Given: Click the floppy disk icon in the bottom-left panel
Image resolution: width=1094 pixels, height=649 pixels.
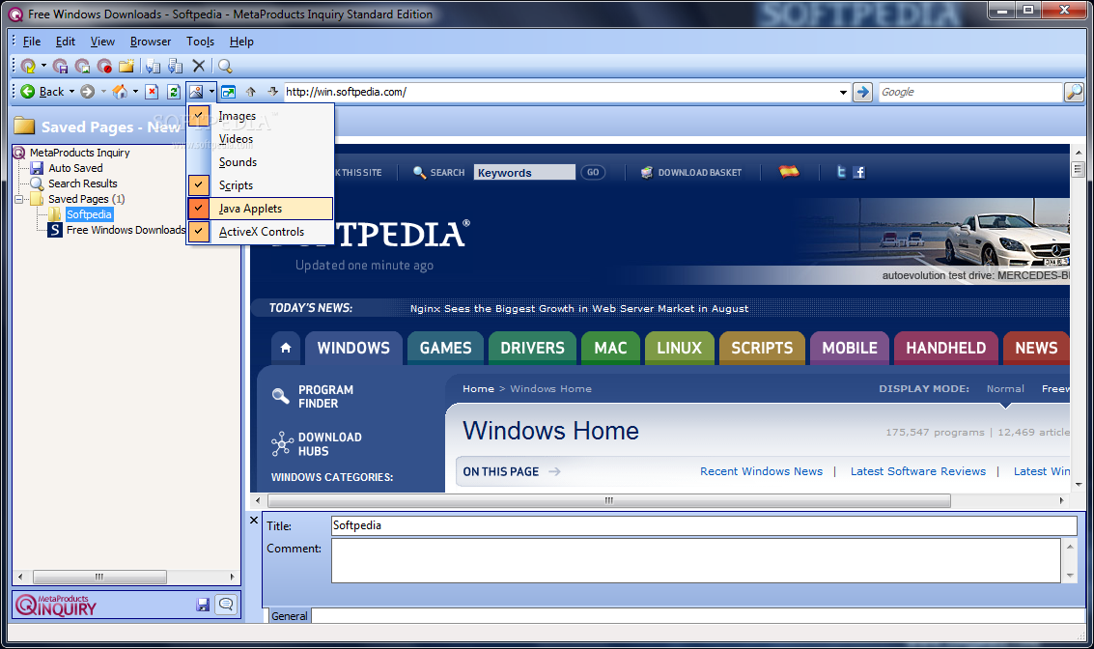Looking at the screenshot, I should [x=203, y=605].
